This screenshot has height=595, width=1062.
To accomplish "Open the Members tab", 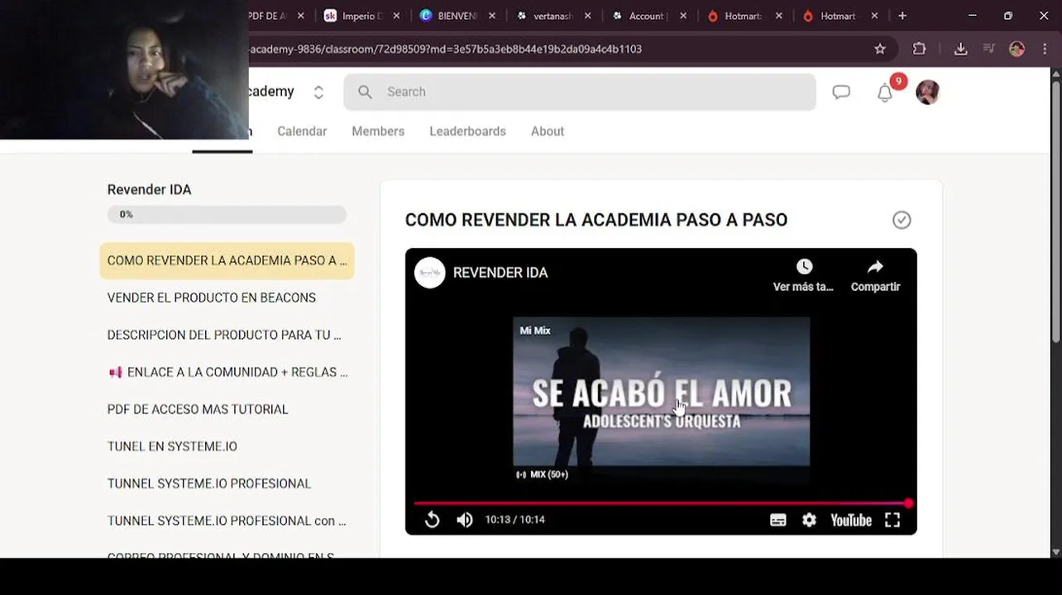I will tap(378, 131).
